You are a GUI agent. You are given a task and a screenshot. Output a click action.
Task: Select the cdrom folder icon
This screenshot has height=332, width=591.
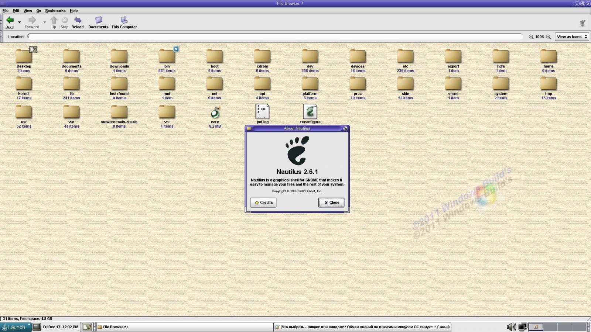(x=262, y=56)
